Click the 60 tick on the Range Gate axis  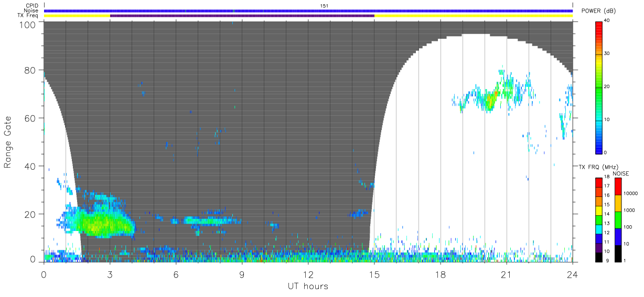[31, 118]
